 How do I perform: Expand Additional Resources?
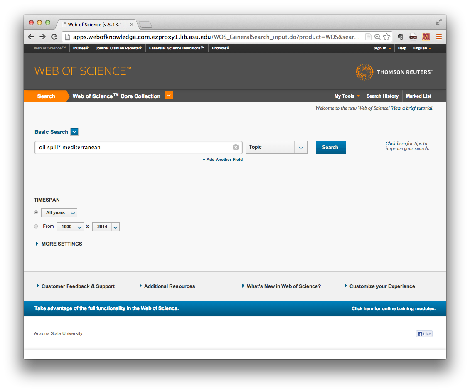pyautogui.click(x=167, y=286)
